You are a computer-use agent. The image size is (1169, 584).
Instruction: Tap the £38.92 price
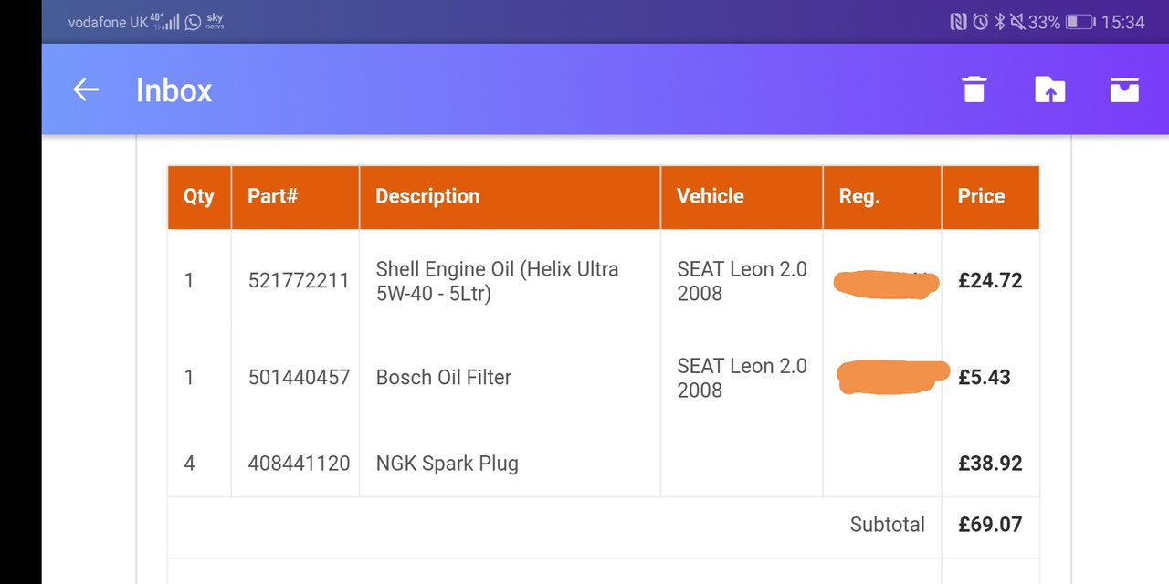(x=990, y=464)
